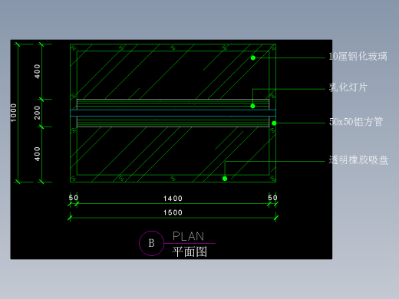Image resolution: width=399 pixels, height=299 pixels.
Task: Click the green leader dot for 透明橡胶吸盘
Action: click(225, 179)
